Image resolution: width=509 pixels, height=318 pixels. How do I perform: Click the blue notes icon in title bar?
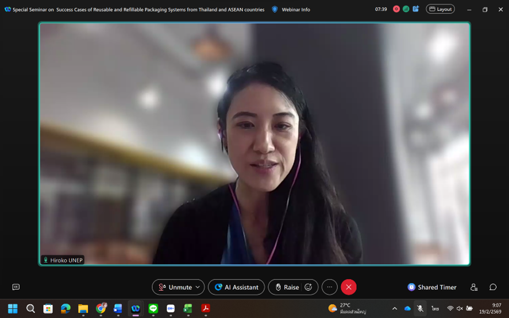(x=415, y=9)
